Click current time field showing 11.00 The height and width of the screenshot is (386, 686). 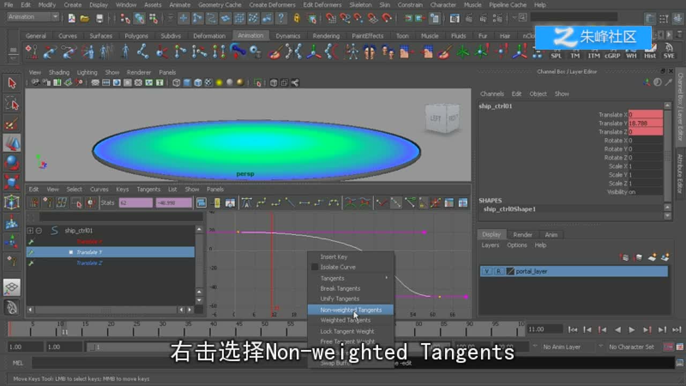click(x=545, y=329)
